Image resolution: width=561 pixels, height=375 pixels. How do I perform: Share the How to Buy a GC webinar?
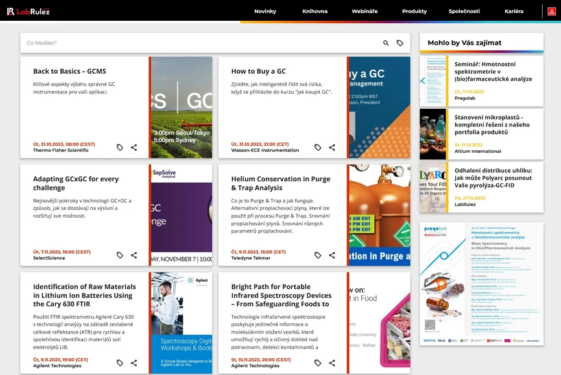point(332,148)
